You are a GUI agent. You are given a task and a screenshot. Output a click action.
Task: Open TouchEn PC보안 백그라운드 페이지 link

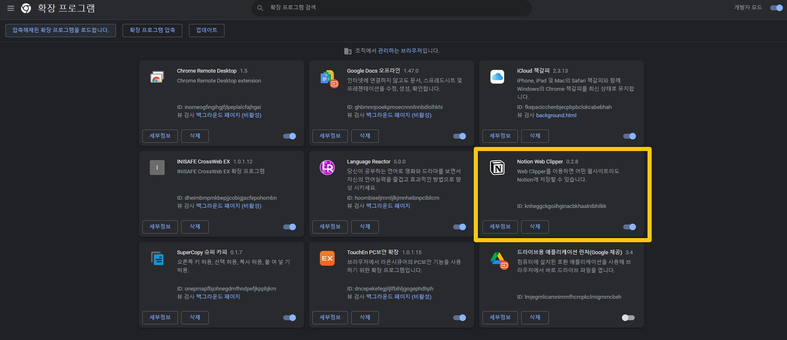(x=399, y=297)
